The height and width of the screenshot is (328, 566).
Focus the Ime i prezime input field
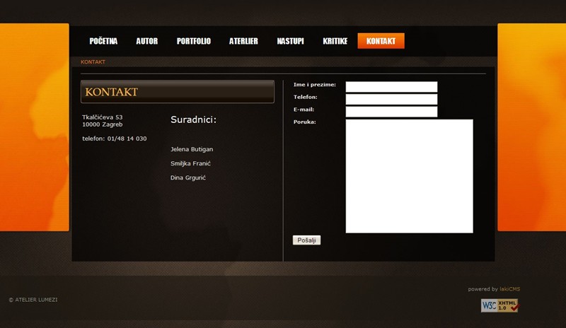tap(391, 87)
